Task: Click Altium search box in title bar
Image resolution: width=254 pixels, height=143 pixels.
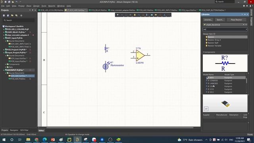Action: pos(225,2)
